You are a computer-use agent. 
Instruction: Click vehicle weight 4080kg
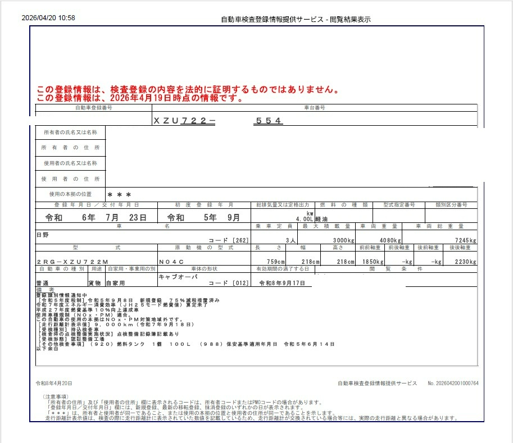click(x=391, y=240)
